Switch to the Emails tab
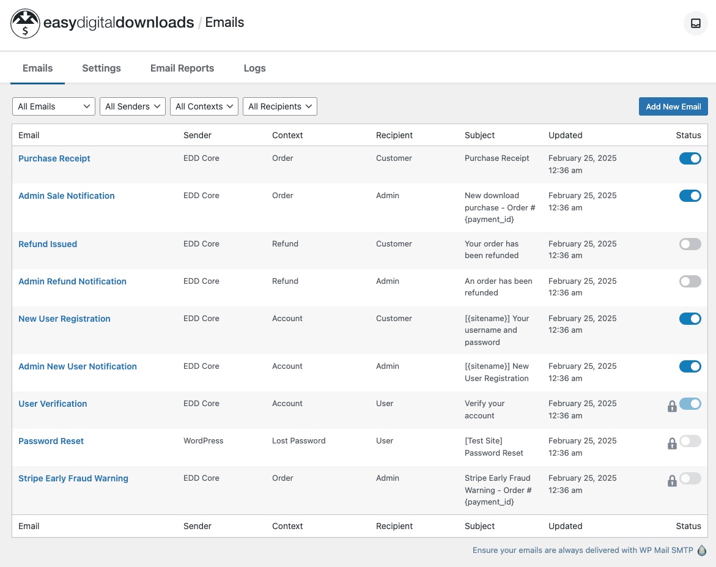This screenshot has width=716, height=567. tap(37, 68)
